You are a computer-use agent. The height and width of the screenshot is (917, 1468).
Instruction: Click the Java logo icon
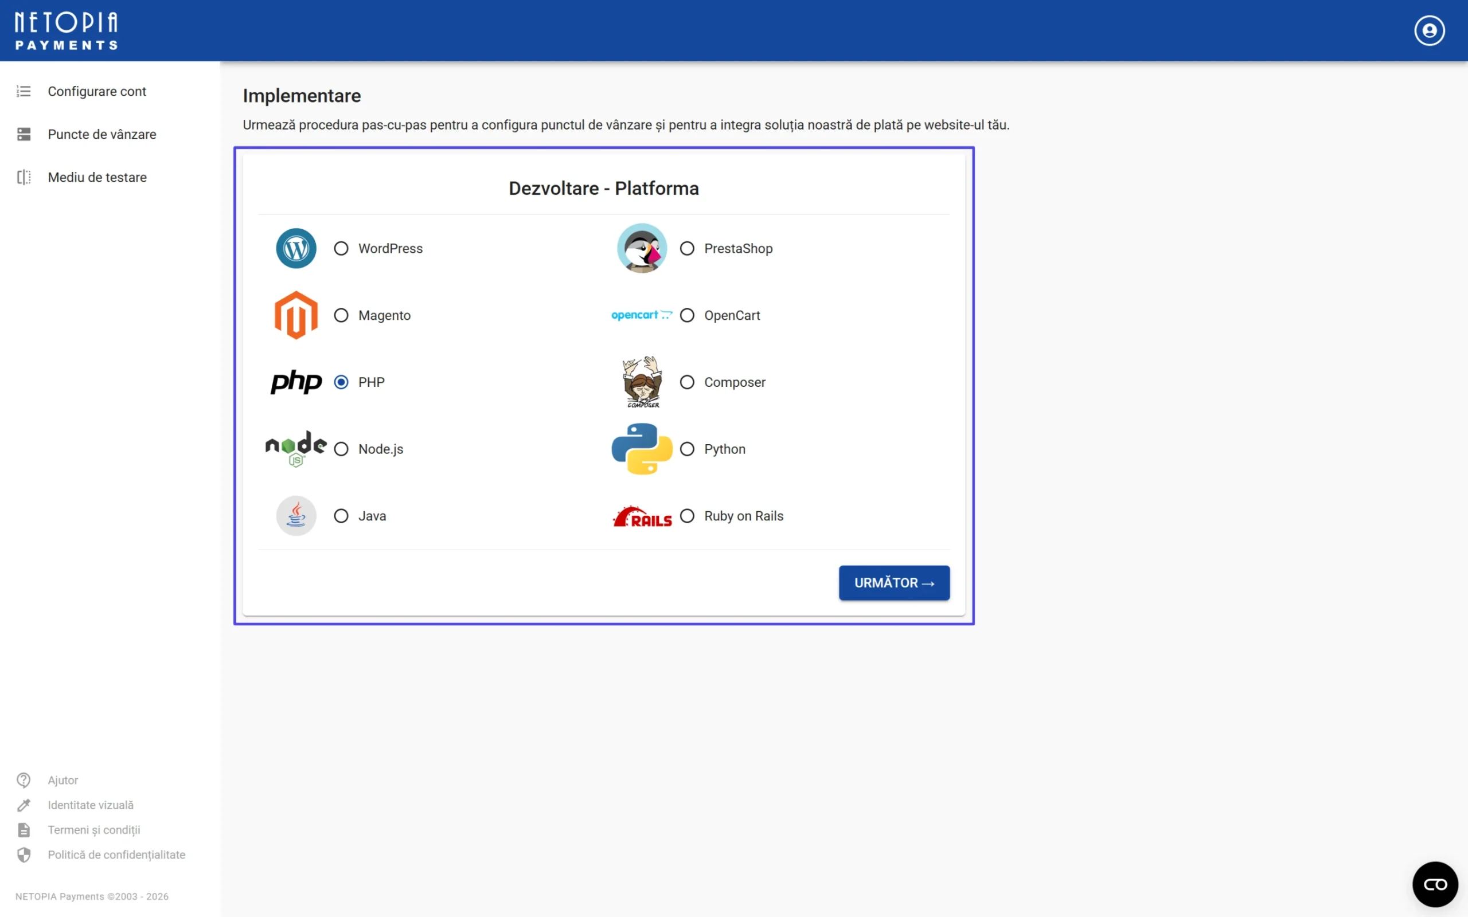295,515
